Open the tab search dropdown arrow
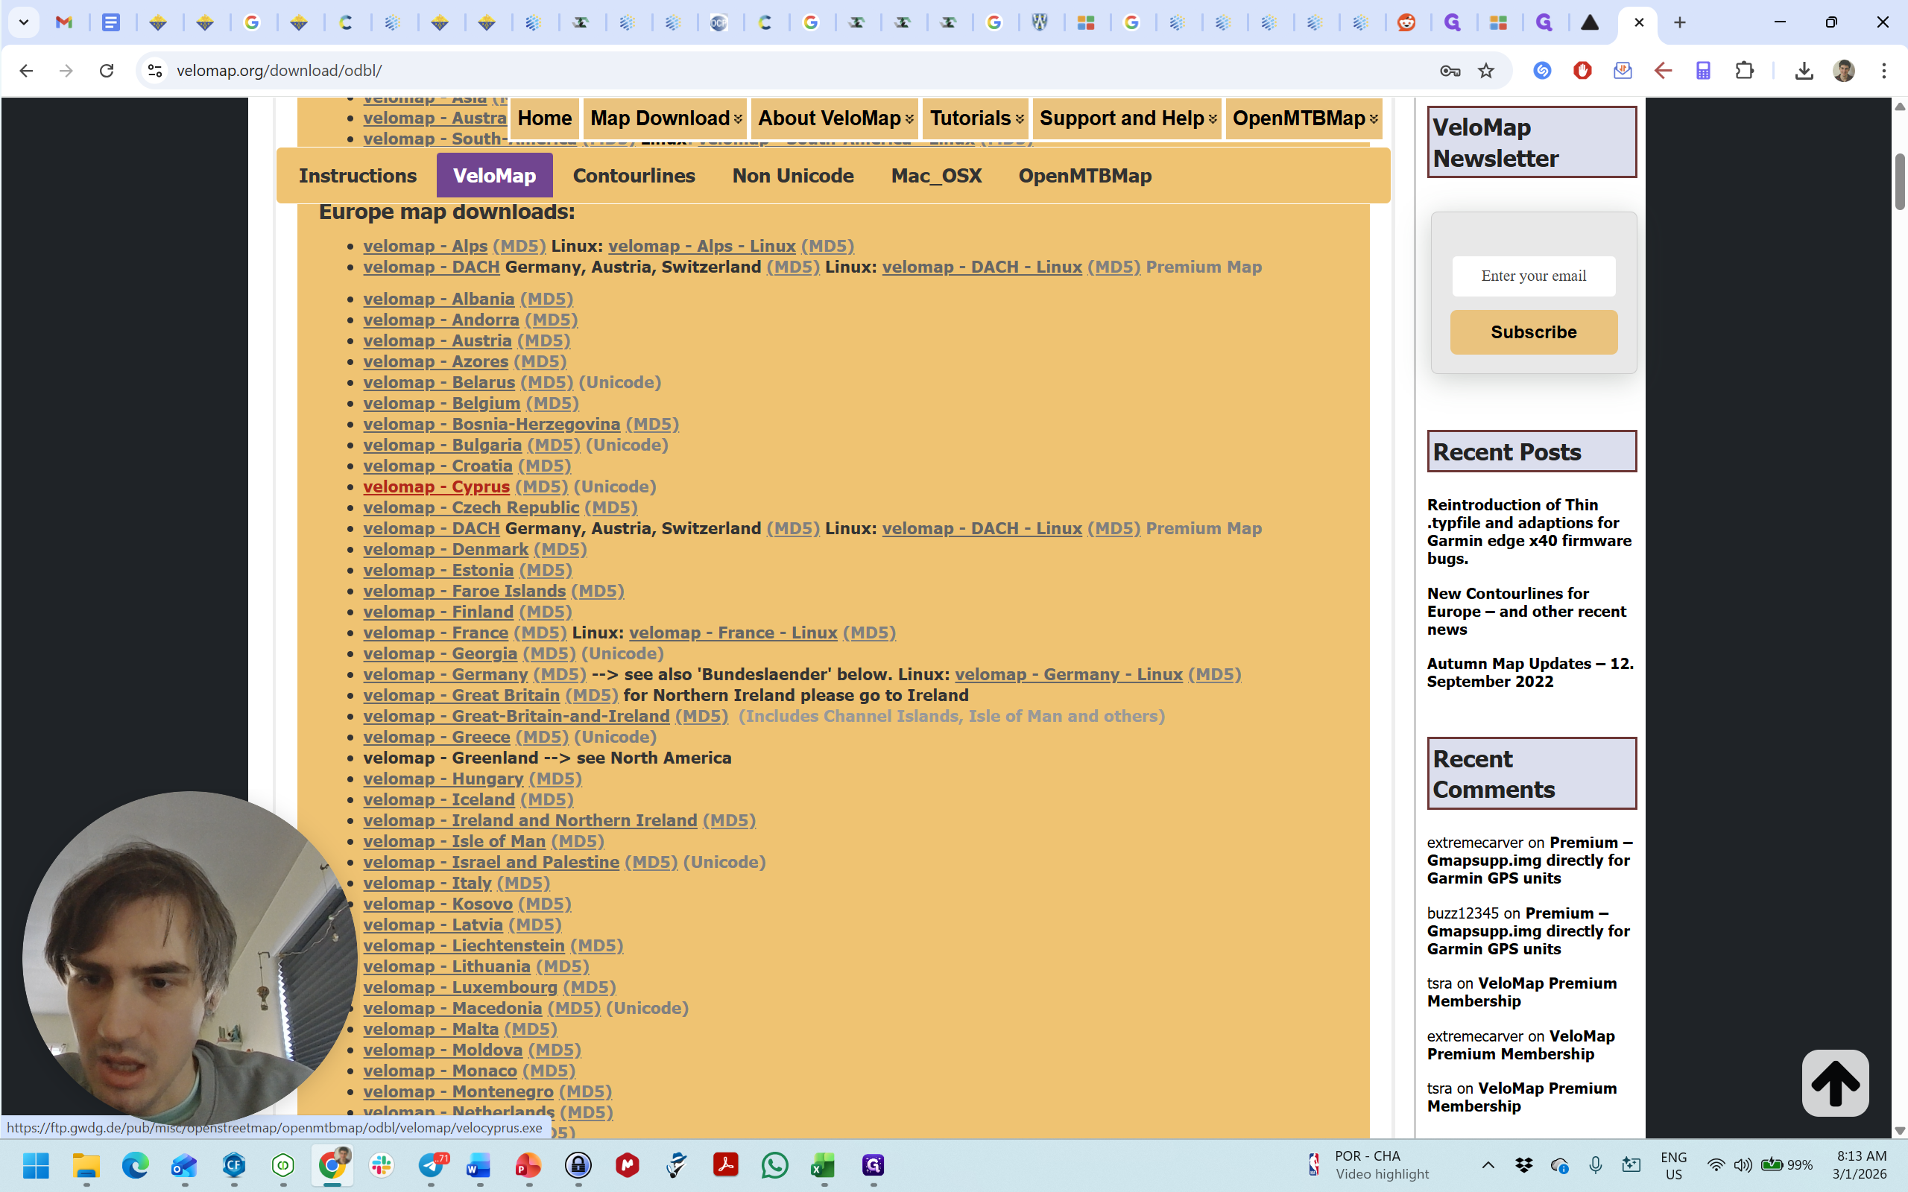 24,23
